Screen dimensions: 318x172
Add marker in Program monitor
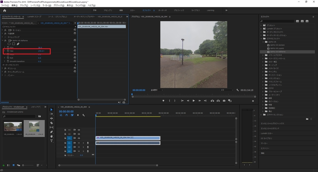tap(163, 101)
